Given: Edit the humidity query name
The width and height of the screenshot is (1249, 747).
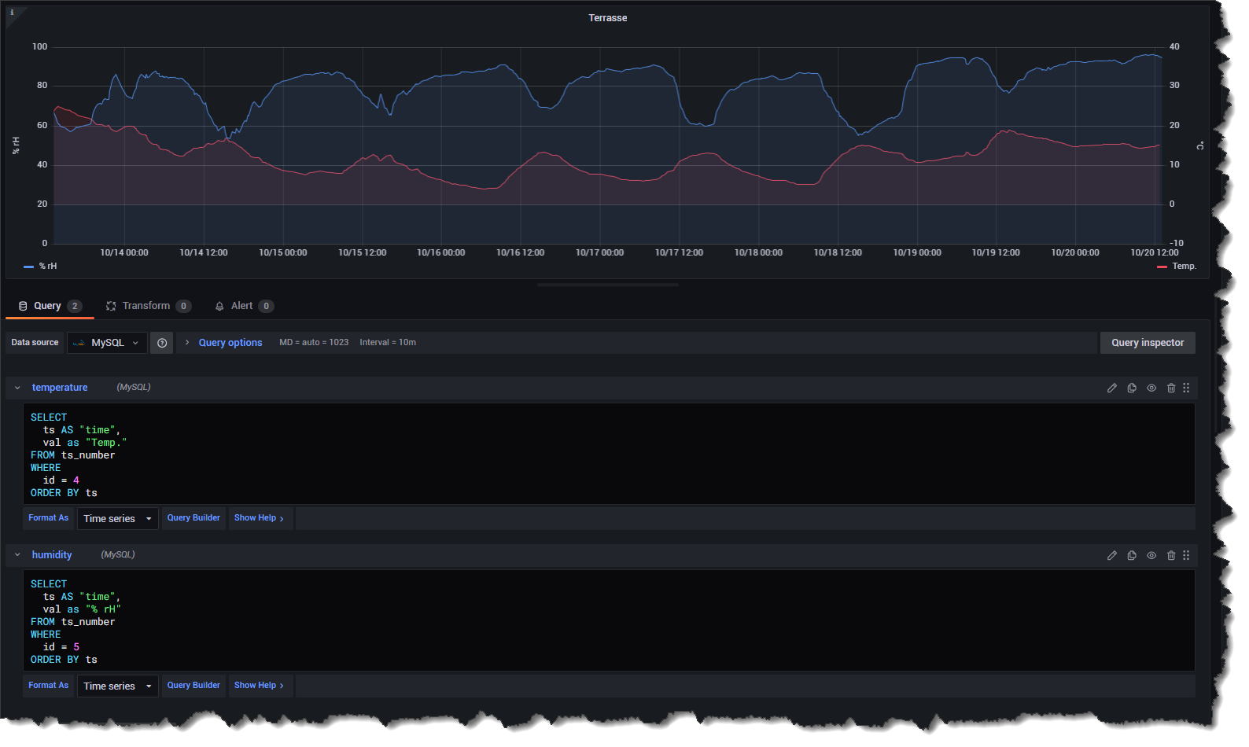Looking at the screenshot, I should click(x=1112, y=555).
